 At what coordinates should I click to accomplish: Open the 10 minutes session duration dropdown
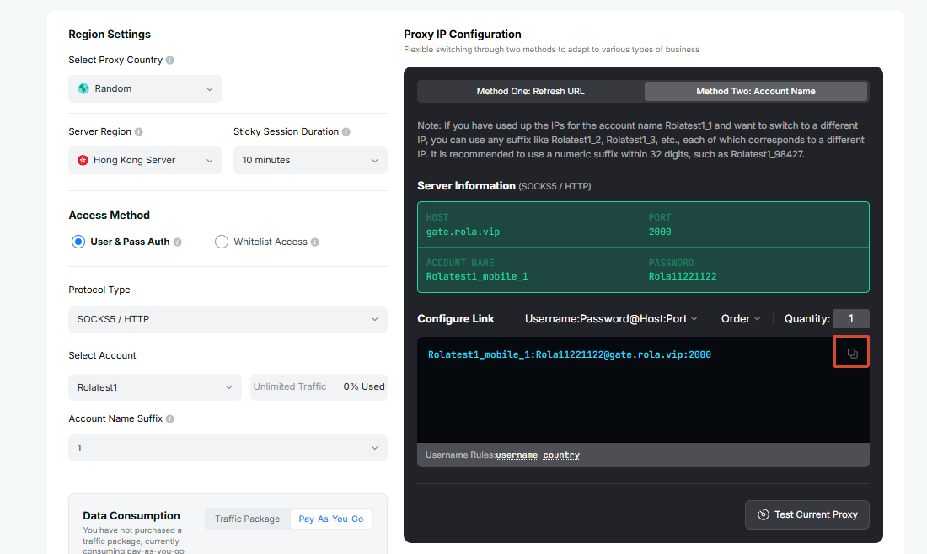tap(310, 160)
